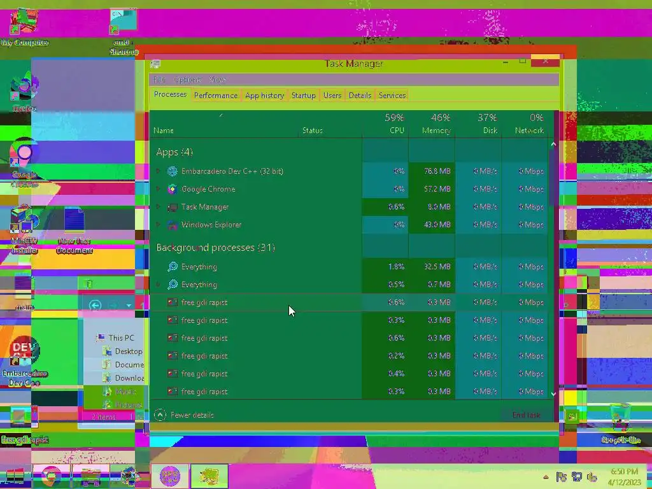This screenshot has width=652, height=489.
Task: Click the Google Chrome desktop icon
Action: (x=24, y=162)
